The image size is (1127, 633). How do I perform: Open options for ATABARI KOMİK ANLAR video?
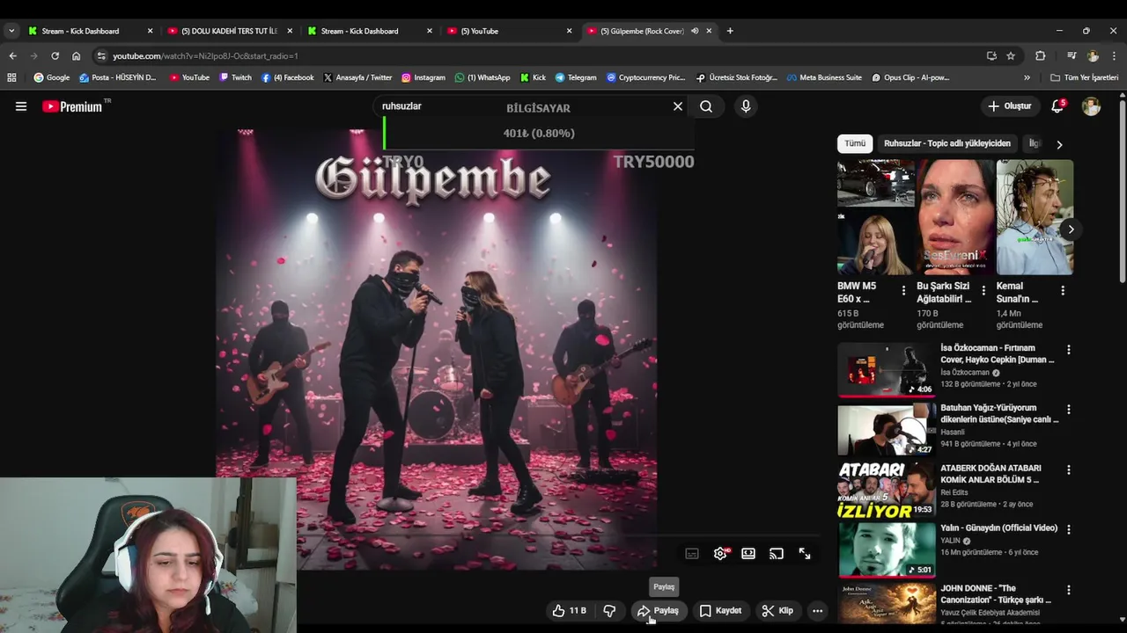point(1069,470)
